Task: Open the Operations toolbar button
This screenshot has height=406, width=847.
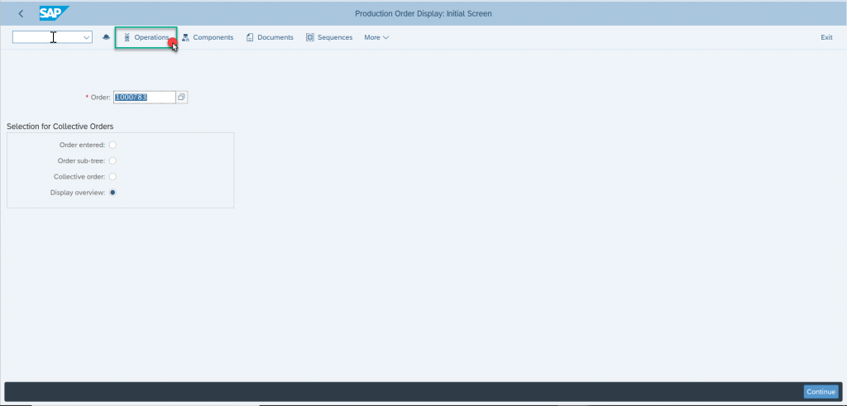Action: click(146, 38)
